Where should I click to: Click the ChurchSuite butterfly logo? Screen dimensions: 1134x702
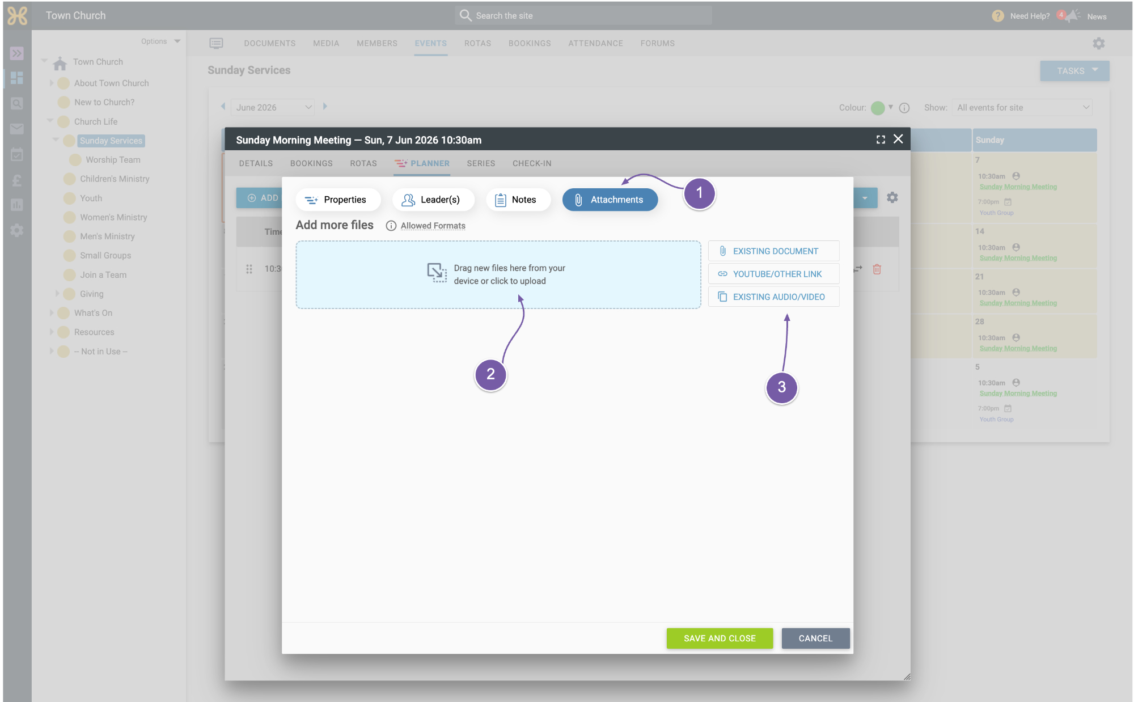coord(17,16)
